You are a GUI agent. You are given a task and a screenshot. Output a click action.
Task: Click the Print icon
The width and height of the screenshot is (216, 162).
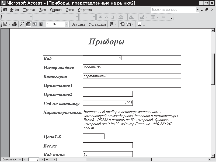[x=15, y=24]
